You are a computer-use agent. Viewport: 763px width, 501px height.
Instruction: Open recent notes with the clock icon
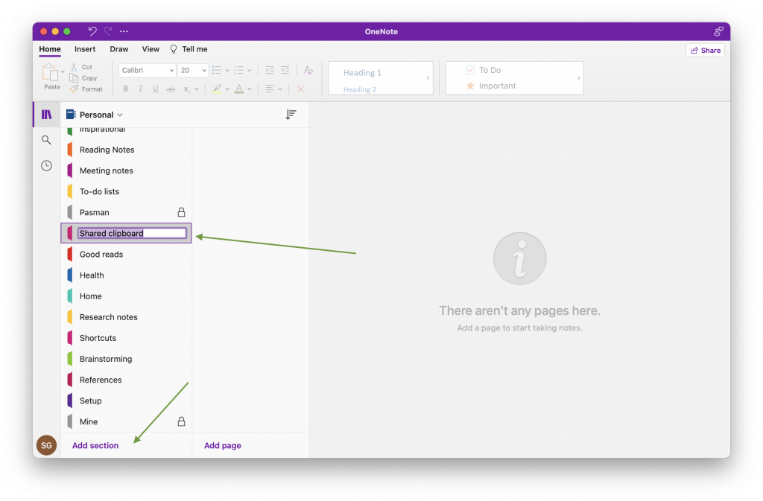pyautogui.click(x=46, y=166)
